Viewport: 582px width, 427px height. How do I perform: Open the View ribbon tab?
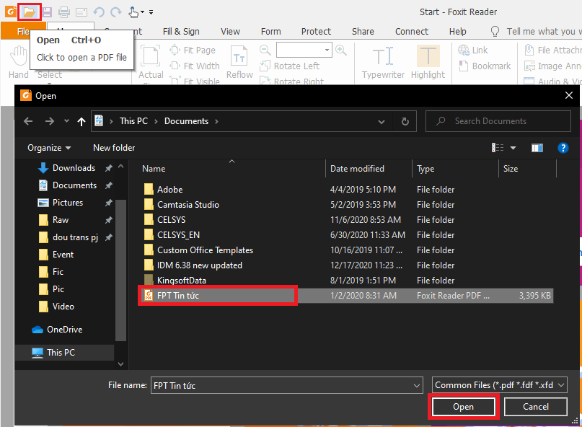pyautogui.click(x=230, y=32)
